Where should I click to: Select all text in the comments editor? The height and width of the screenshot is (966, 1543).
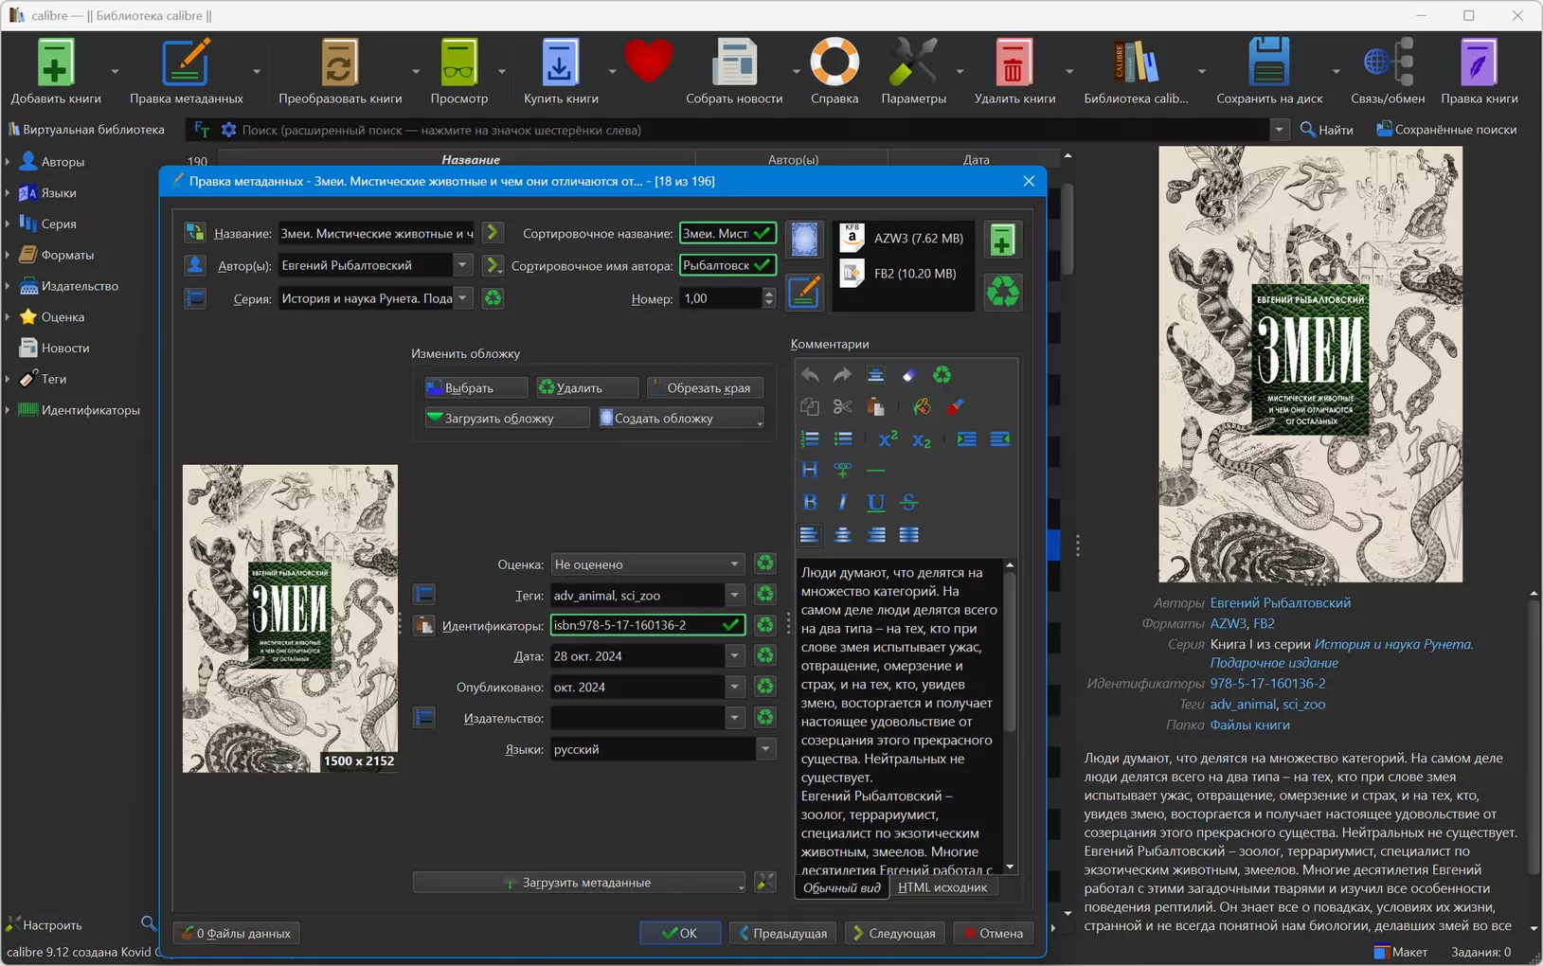tap(875, 375)
